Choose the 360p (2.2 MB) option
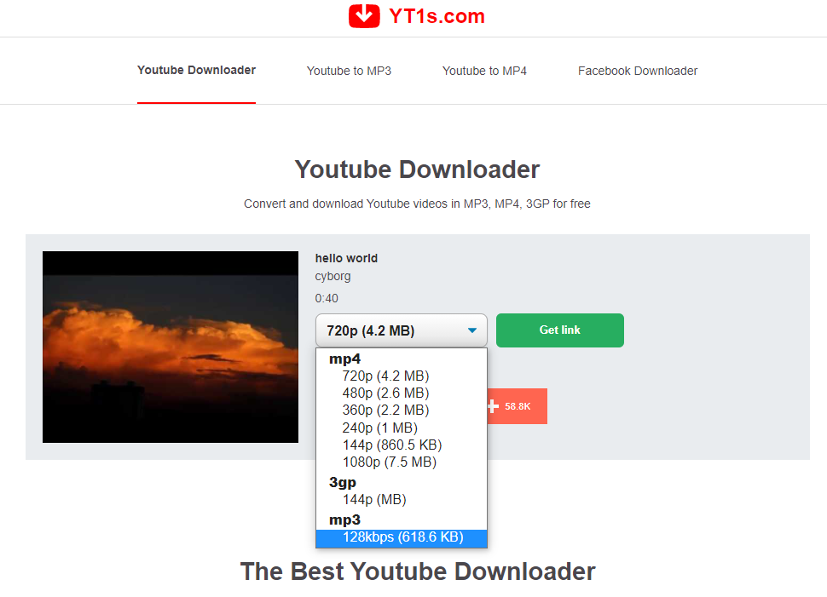This screenshot has height=597, width=827. click(x=402, y=410)
